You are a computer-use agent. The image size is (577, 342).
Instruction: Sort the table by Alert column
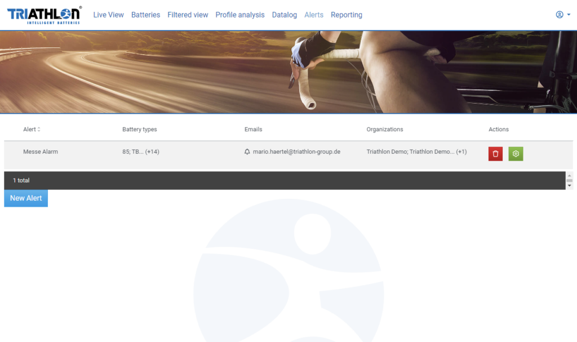pyautogui.click(x=32, y=129)
